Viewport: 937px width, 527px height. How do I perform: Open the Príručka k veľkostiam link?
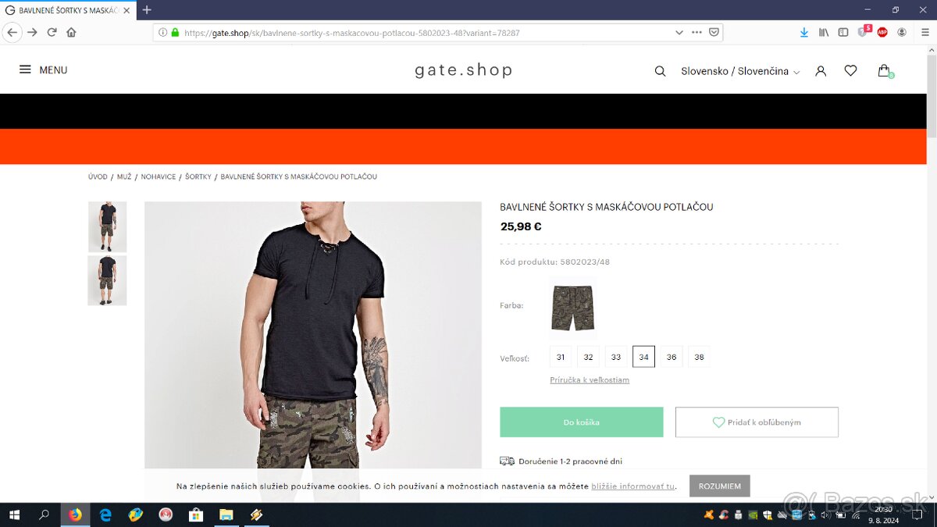pyautogui.click(x=590, y=380)
